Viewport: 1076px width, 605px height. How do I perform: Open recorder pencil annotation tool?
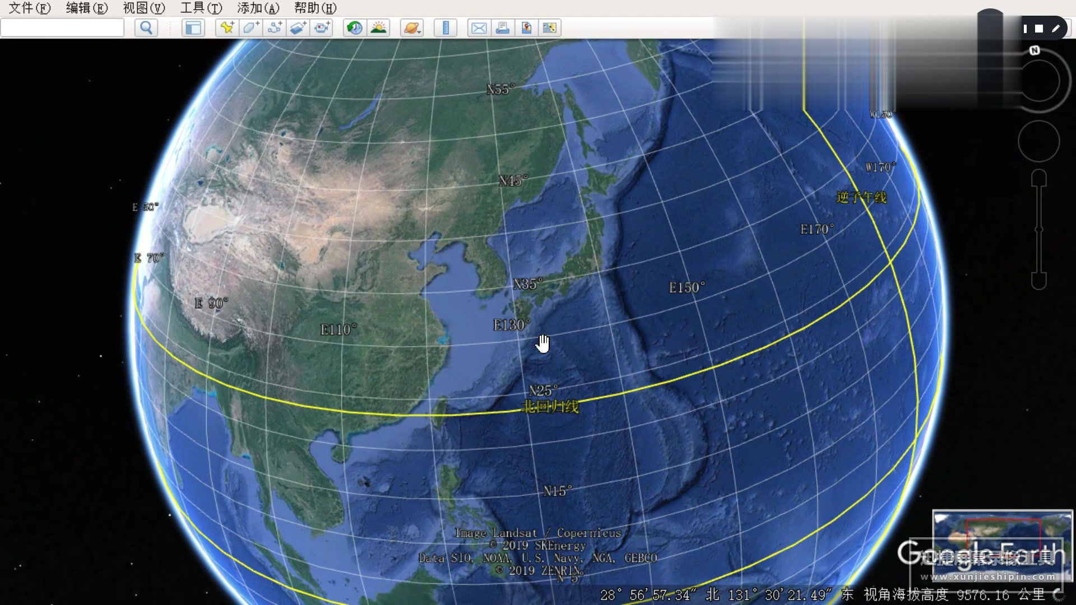[1056, 29]
